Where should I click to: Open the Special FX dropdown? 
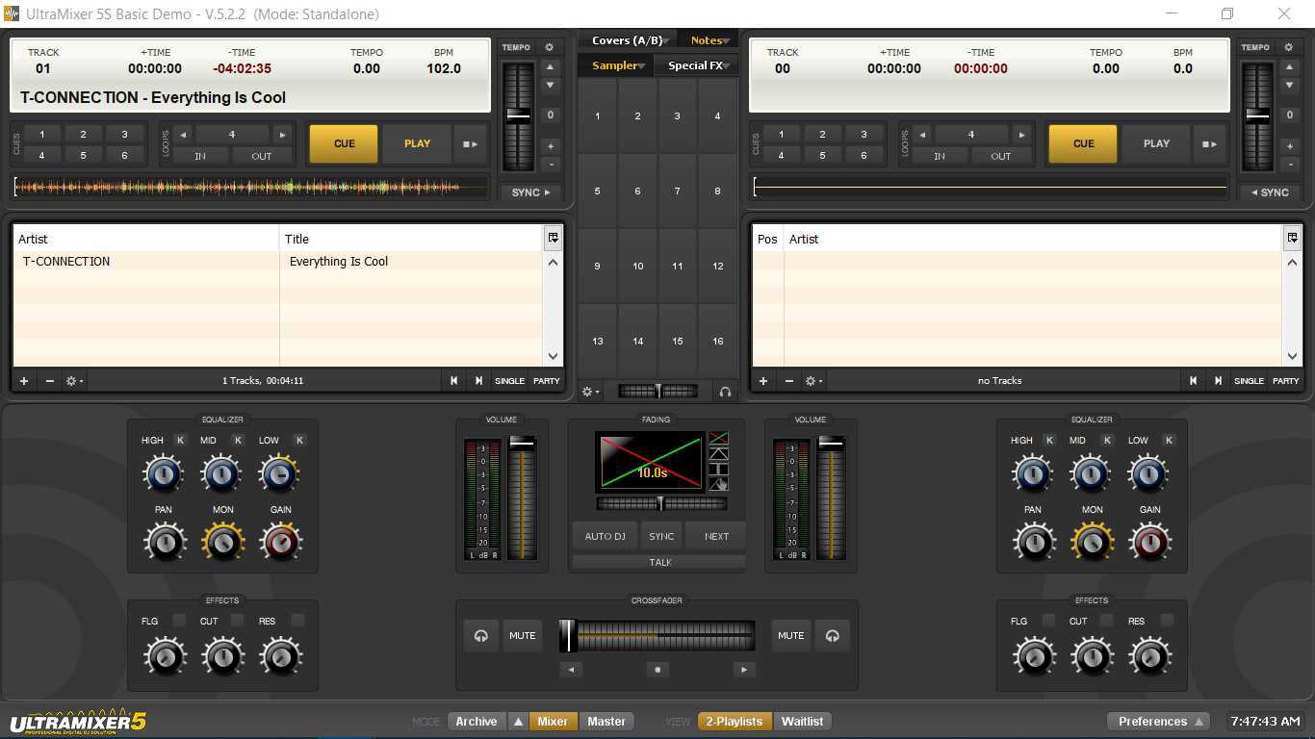[697, 65]
